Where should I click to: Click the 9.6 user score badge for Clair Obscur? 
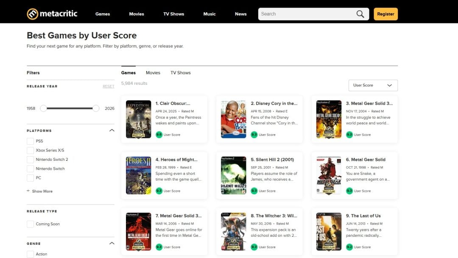(x=159, y=135)
